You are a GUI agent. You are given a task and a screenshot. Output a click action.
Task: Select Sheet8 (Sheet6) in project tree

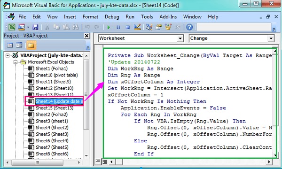tap(52, 154)
